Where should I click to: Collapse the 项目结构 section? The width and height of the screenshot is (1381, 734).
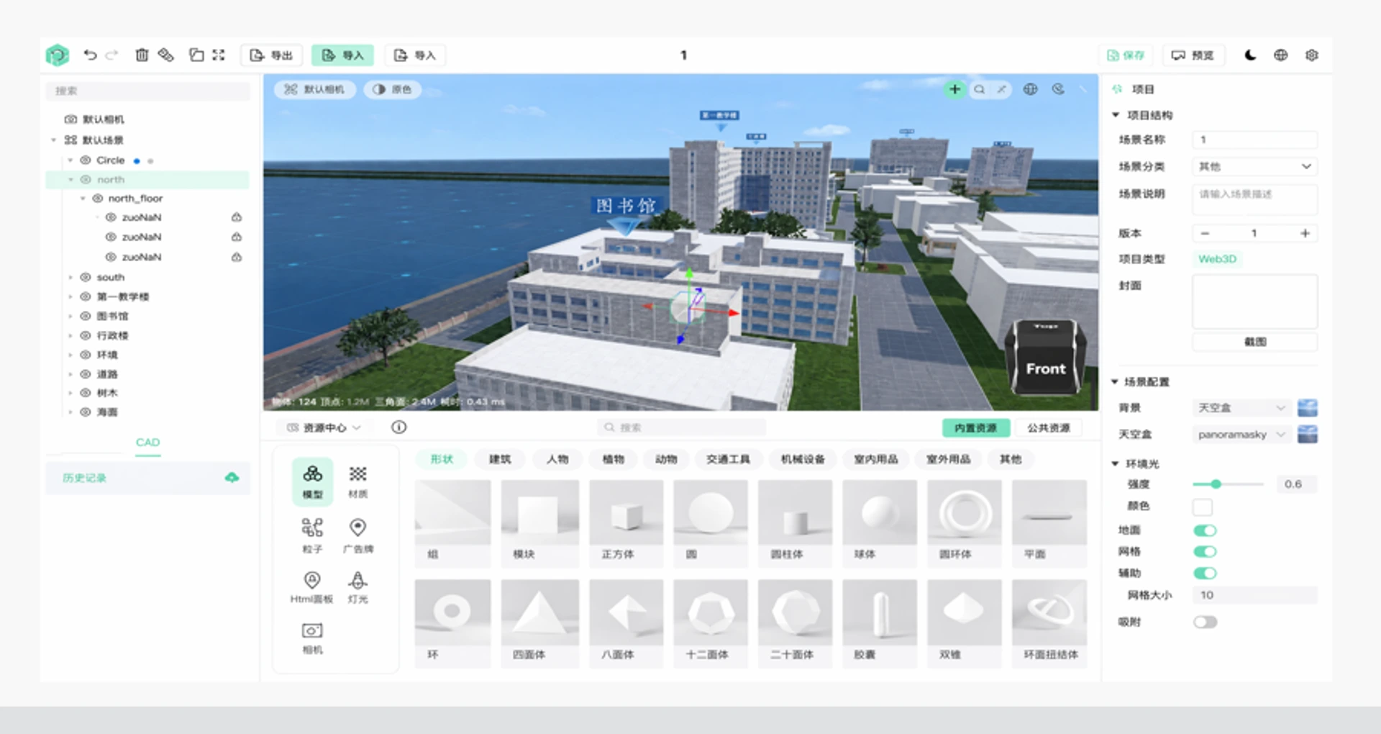(x=1116, y=115)
